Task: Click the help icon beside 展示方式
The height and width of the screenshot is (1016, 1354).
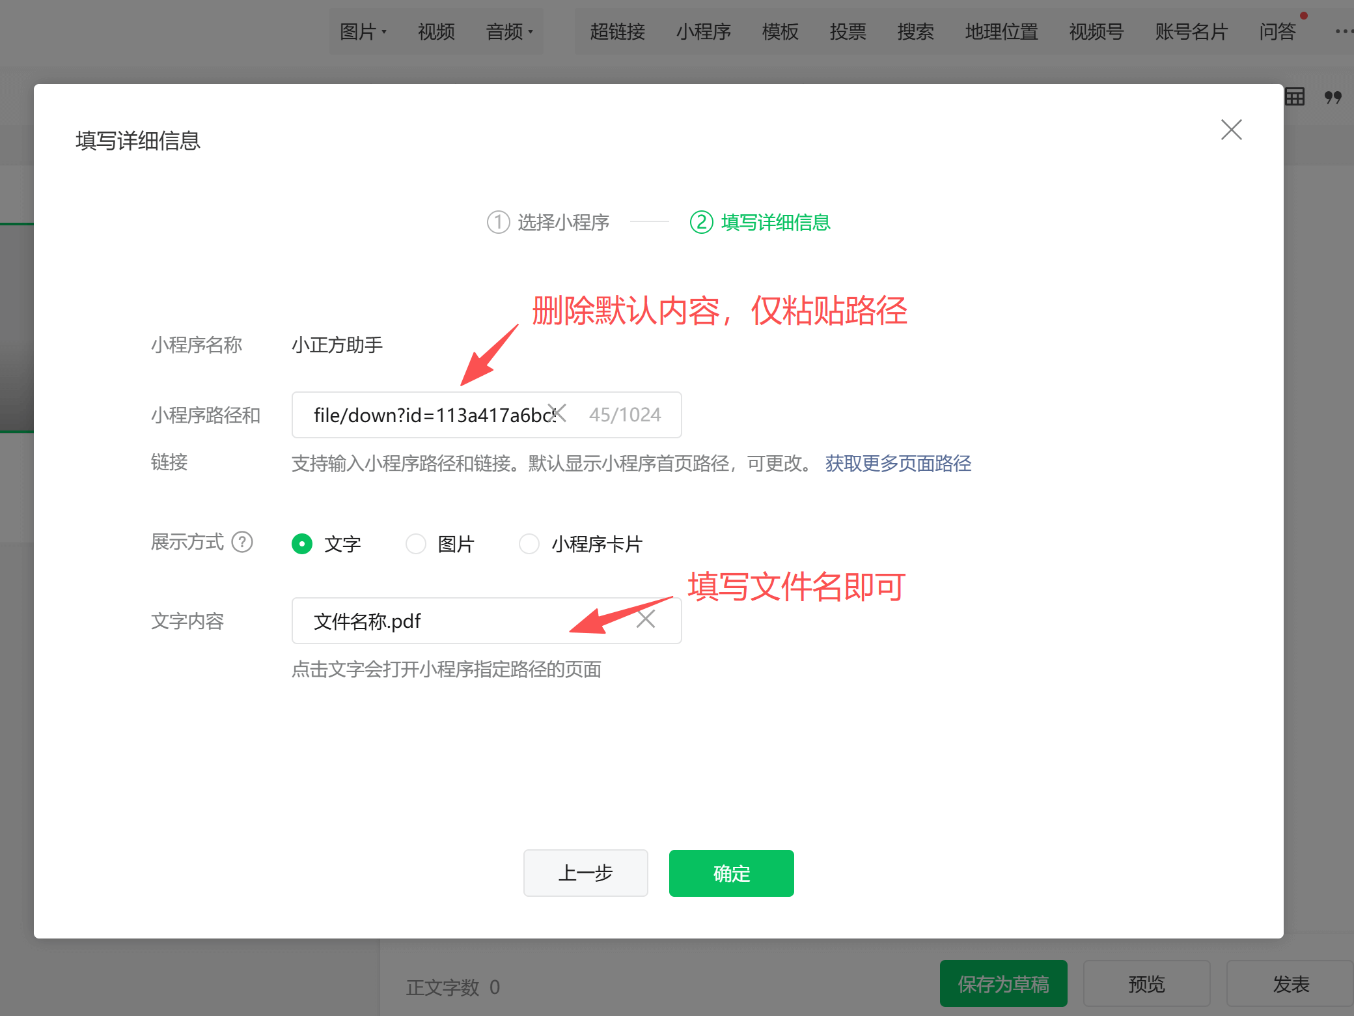Action: tap(242, 542)
